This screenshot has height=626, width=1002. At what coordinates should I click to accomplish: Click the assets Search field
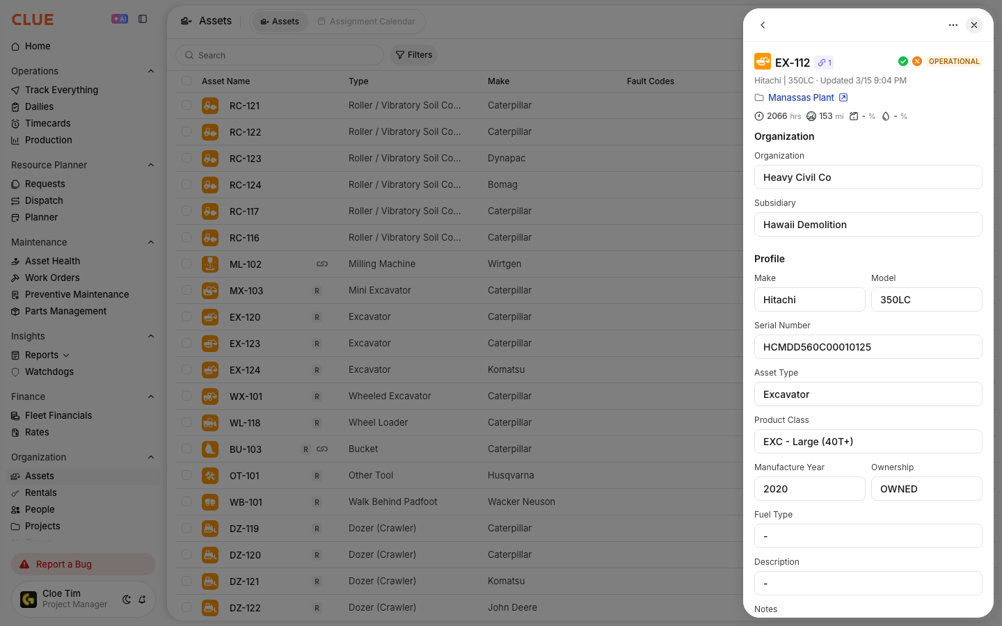280,55
